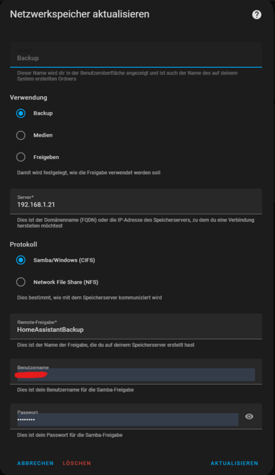Delete the storage via LÖSCHEN
This screenshot has height=475, width=275.
77,463
